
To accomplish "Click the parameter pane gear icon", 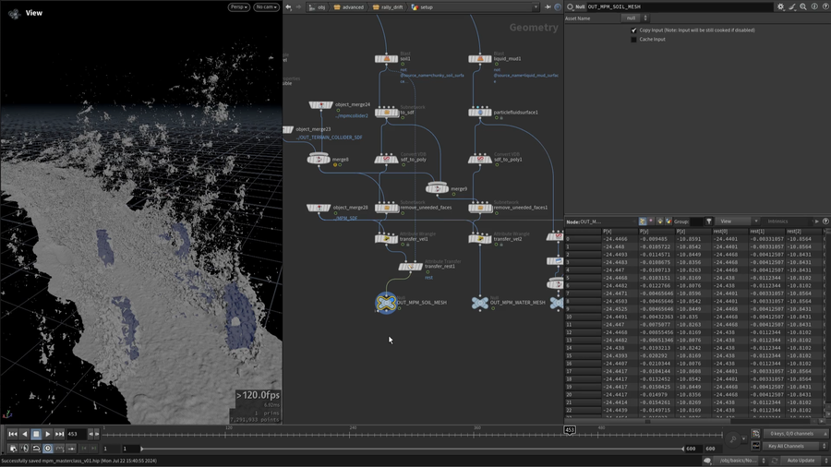I will coord(780,6).
